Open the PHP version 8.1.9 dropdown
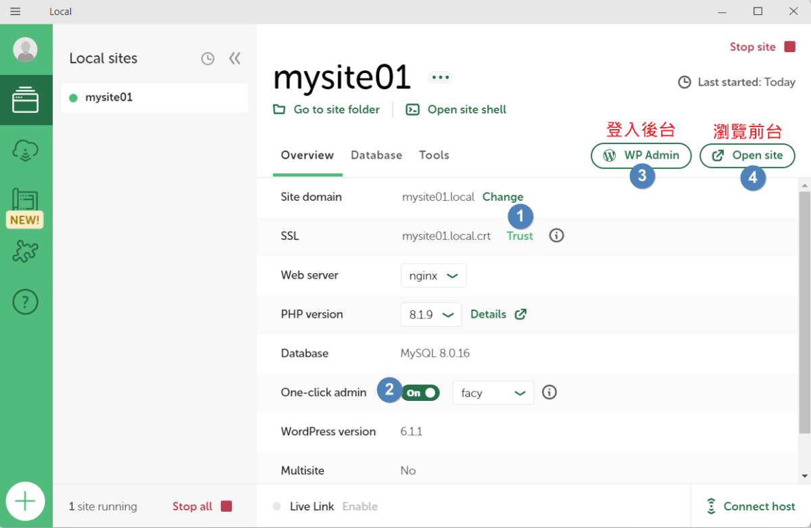This screenshot has height=528, width=811. (431, 314)
